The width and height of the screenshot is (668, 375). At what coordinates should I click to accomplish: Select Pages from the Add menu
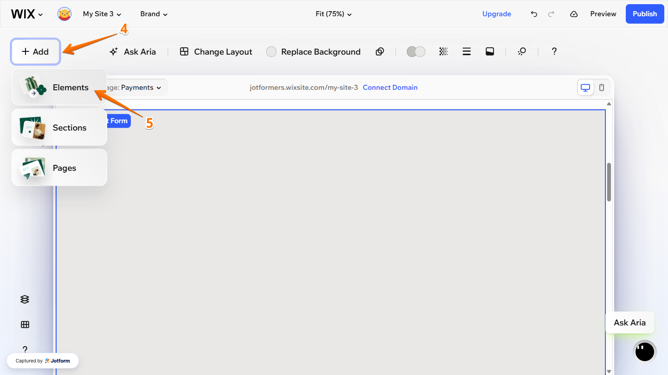point(59,168)
